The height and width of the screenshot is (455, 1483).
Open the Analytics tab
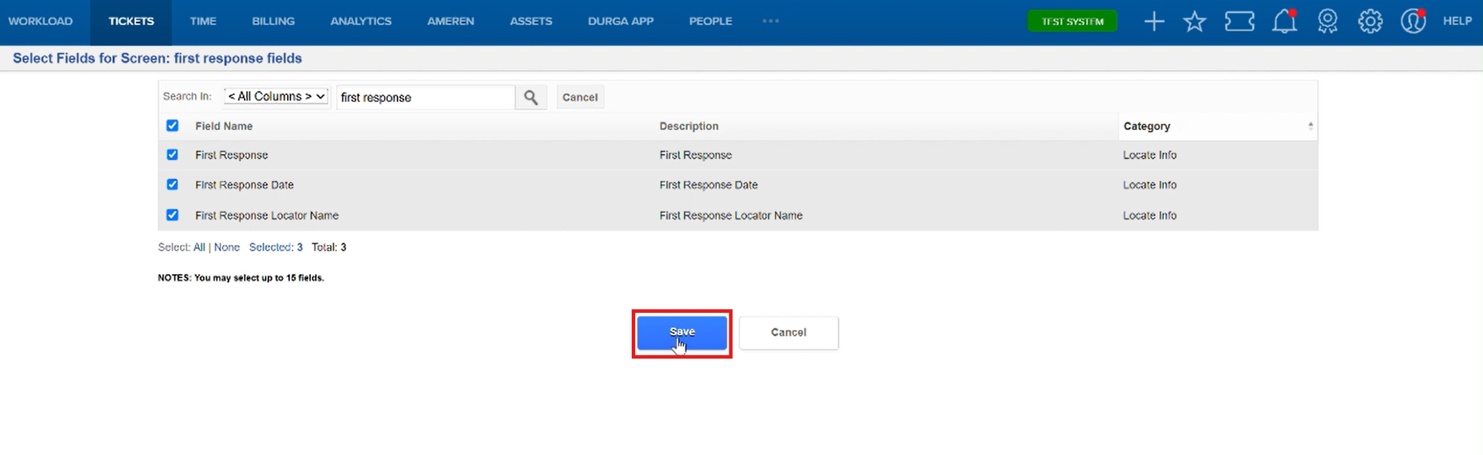pyautogui.click(x=361, y=21)
